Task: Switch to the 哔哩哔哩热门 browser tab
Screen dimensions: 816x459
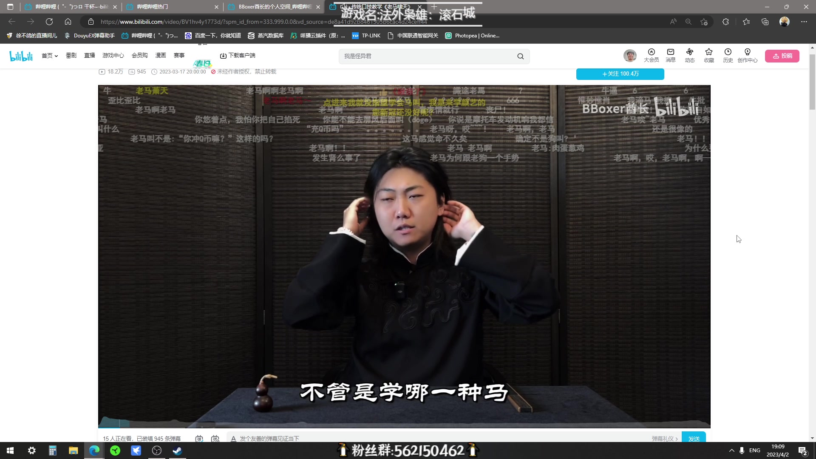Action: (x=172, y=7)
